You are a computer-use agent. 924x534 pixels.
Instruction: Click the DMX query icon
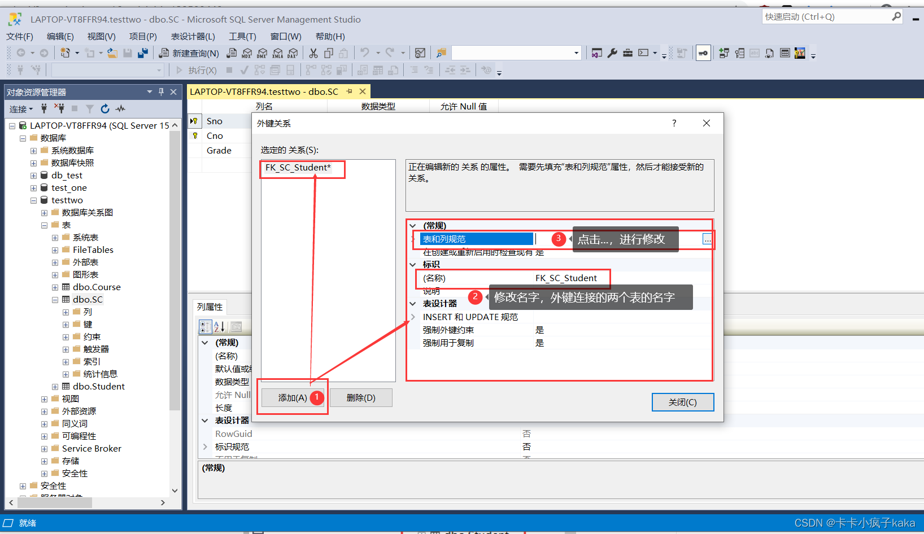262,53
